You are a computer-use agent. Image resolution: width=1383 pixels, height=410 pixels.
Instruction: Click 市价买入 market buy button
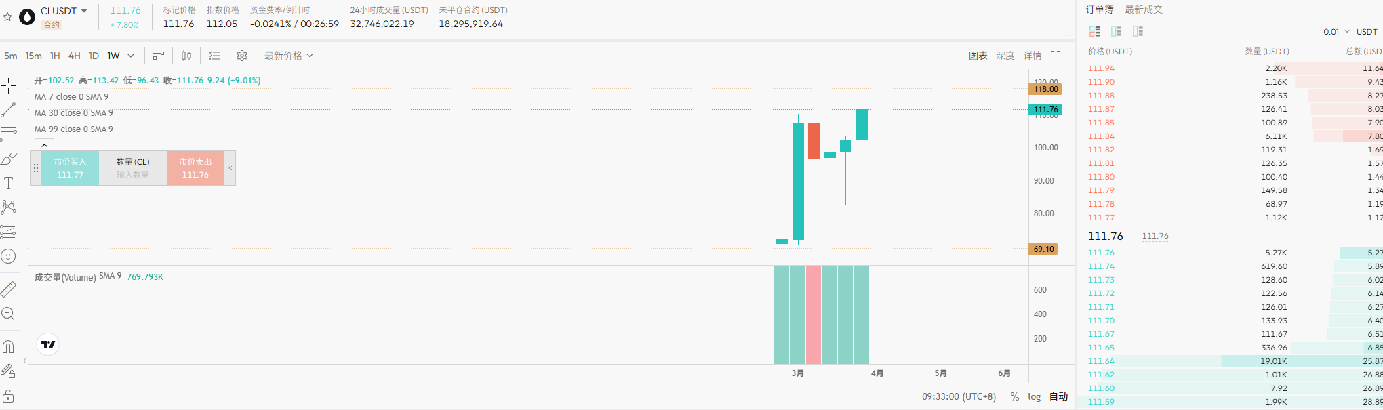tap(71, 168)
